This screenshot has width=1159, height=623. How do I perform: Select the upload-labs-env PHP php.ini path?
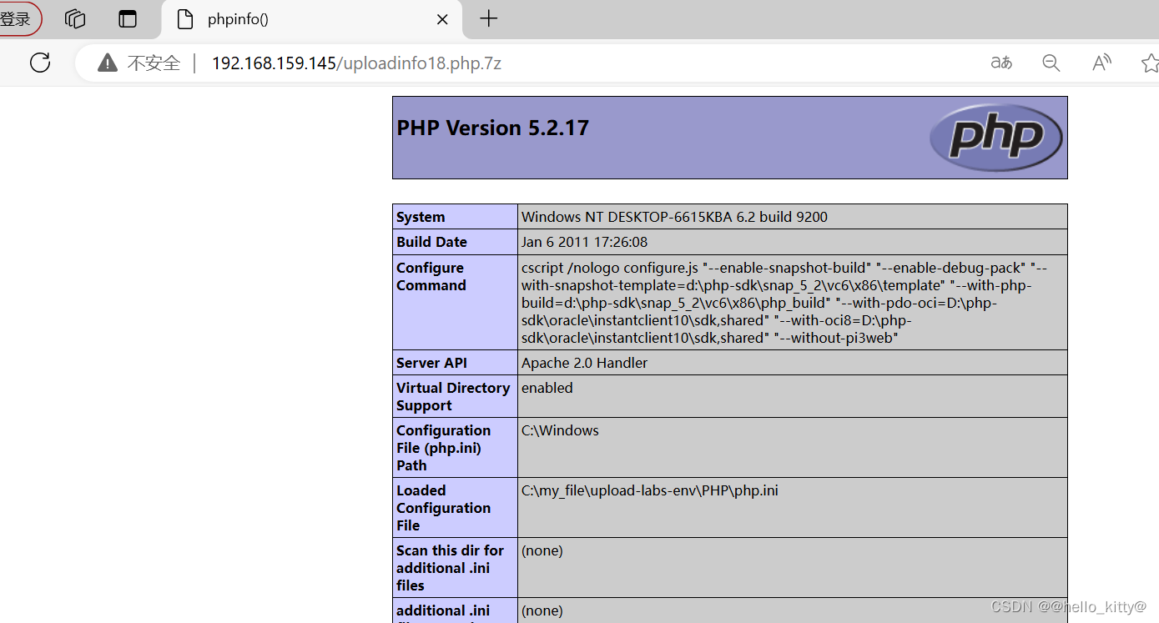650,490
